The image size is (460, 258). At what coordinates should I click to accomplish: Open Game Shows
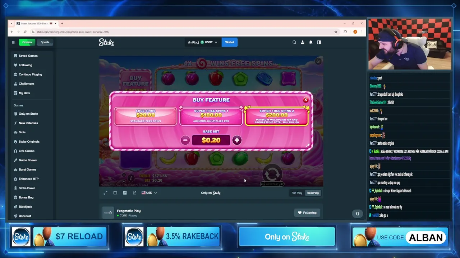(x=27, y=160)
